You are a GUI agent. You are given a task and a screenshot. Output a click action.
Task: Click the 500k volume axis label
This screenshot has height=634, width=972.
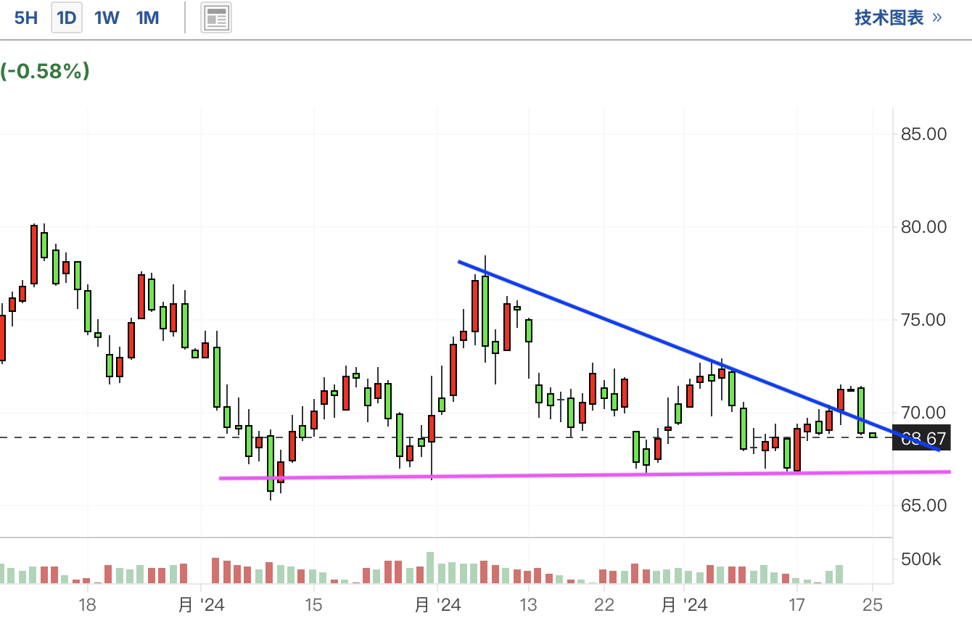tap(920, 560)
